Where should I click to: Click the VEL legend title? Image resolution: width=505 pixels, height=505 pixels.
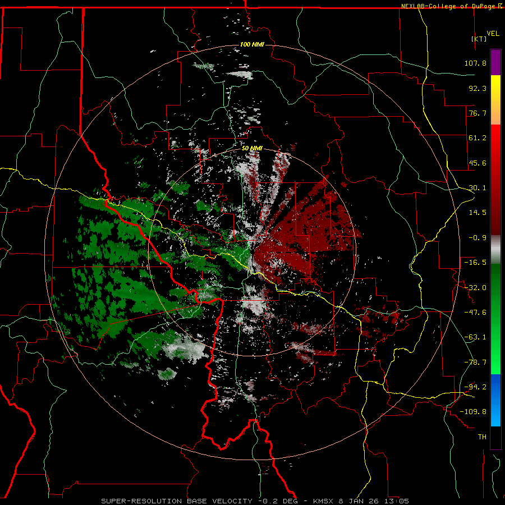tap(493, 34)
